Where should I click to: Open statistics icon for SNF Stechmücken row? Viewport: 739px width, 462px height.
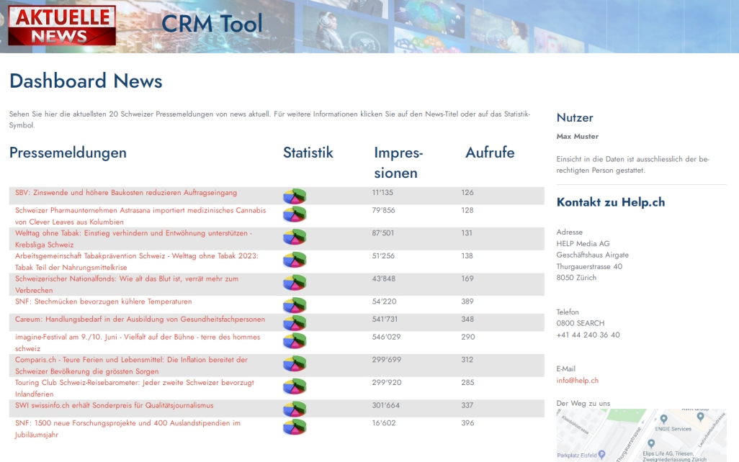tap(295, 305)
